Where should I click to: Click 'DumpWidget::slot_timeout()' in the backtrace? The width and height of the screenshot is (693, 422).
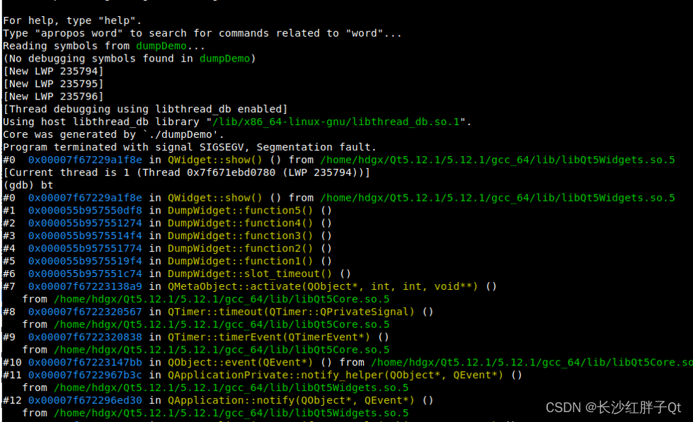[250, 274]
